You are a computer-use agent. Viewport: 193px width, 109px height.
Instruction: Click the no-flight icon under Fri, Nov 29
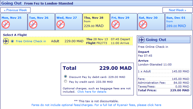115,25
